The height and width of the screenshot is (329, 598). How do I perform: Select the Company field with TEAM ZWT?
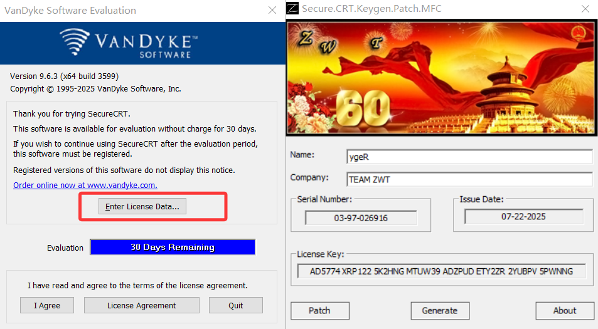(x=469, y=179)
